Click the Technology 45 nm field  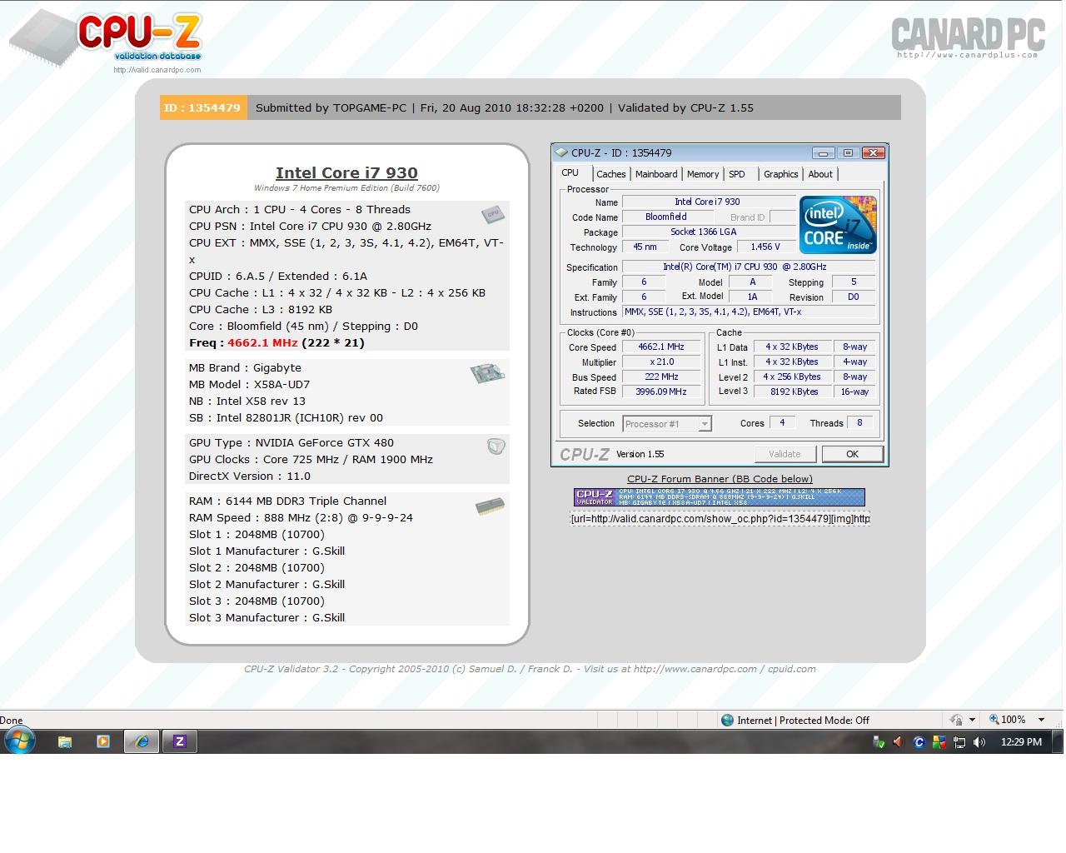644,247
